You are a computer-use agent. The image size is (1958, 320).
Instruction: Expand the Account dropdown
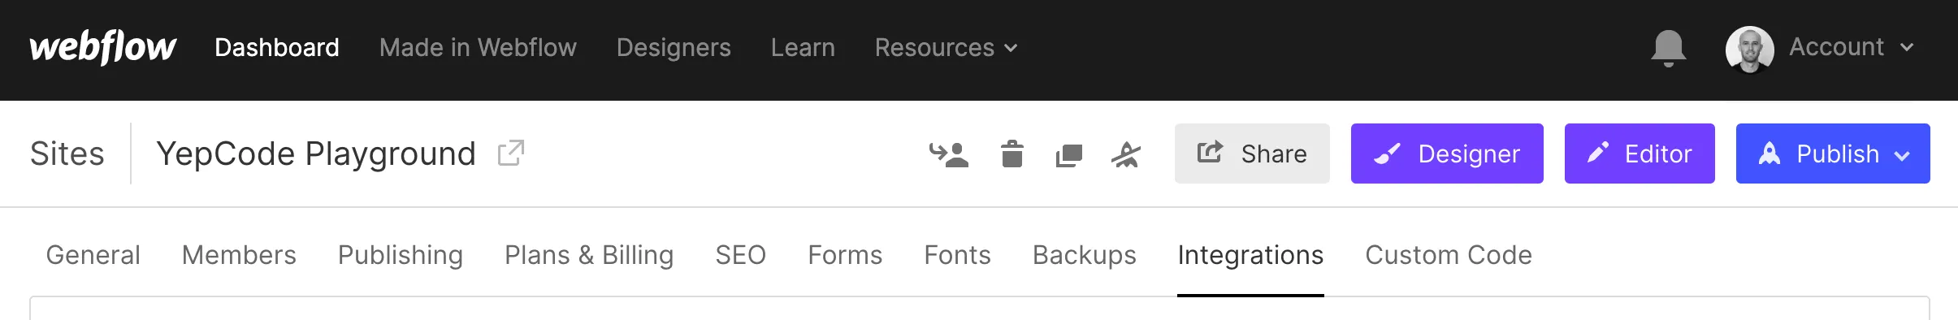click(1850, 47)
